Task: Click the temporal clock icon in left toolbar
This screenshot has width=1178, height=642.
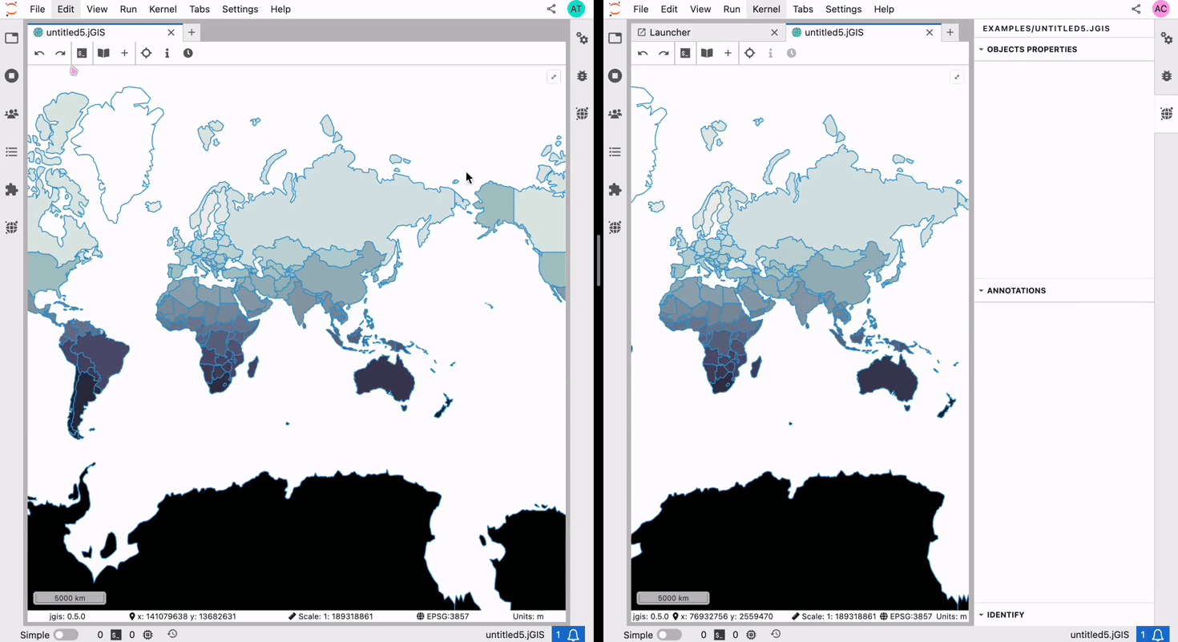Action: coord(188,53)
